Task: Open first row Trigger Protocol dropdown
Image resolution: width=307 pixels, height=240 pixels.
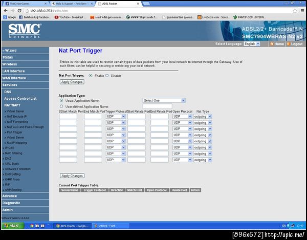Action: (116, 117)
